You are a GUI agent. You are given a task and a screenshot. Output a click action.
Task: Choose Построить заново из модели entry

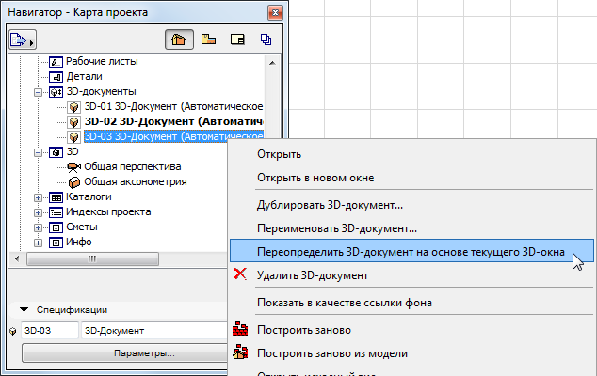(x=411, y=353)
